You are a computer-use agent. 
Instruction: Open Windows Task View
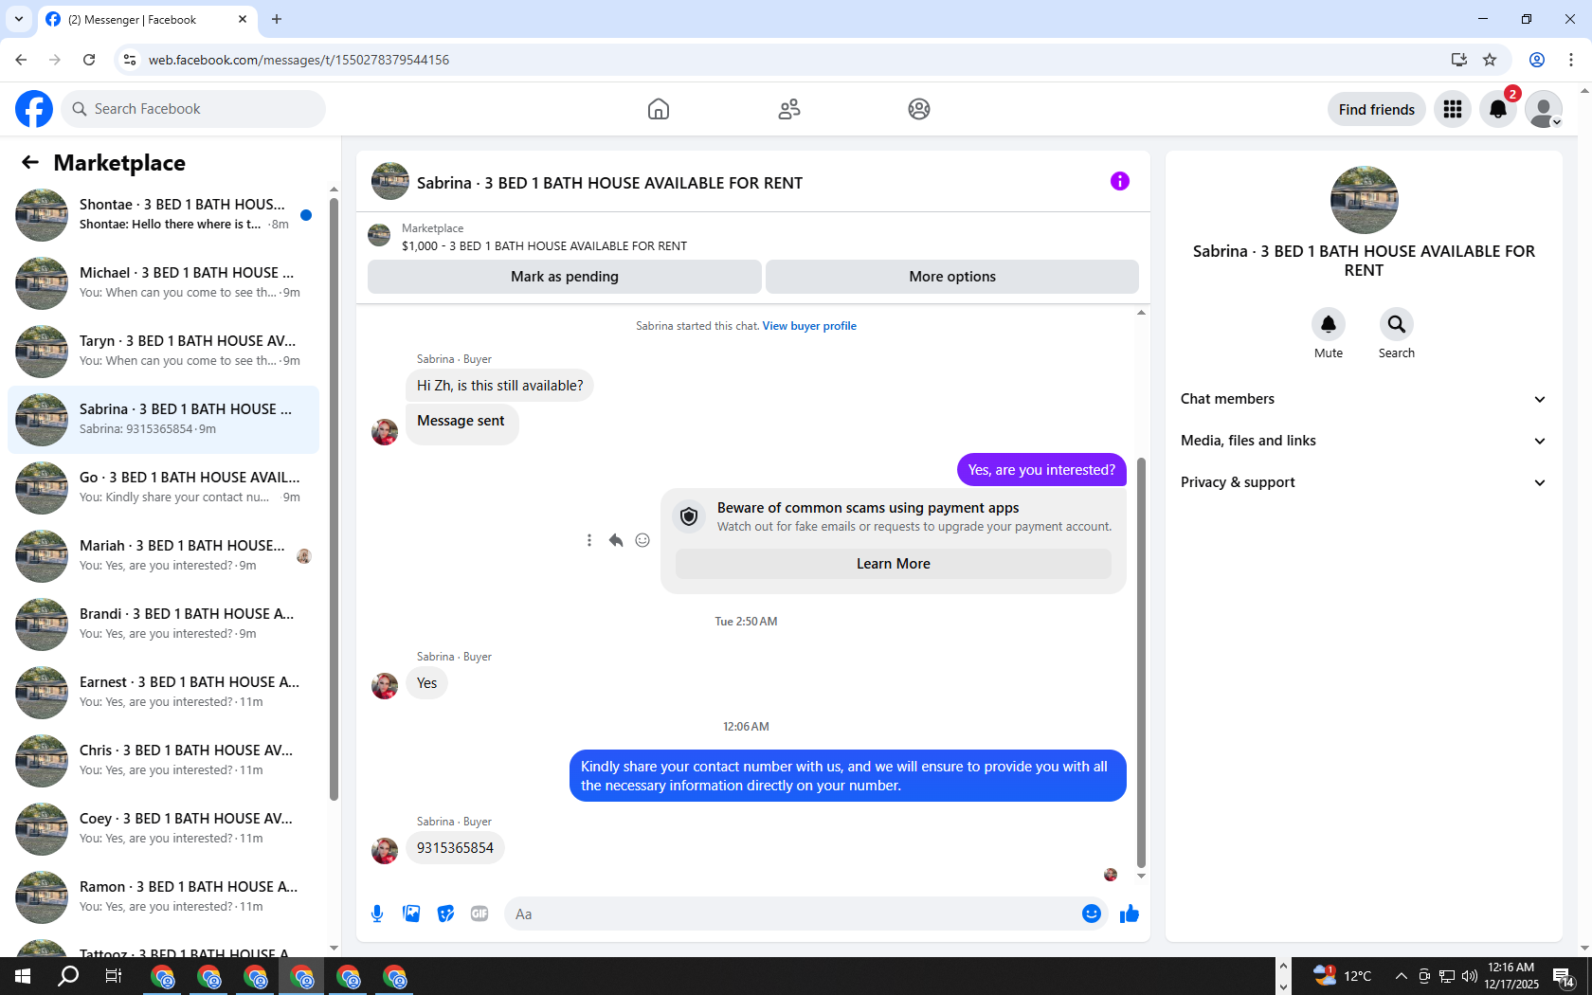pyautogui.click(x=114, y=976)
